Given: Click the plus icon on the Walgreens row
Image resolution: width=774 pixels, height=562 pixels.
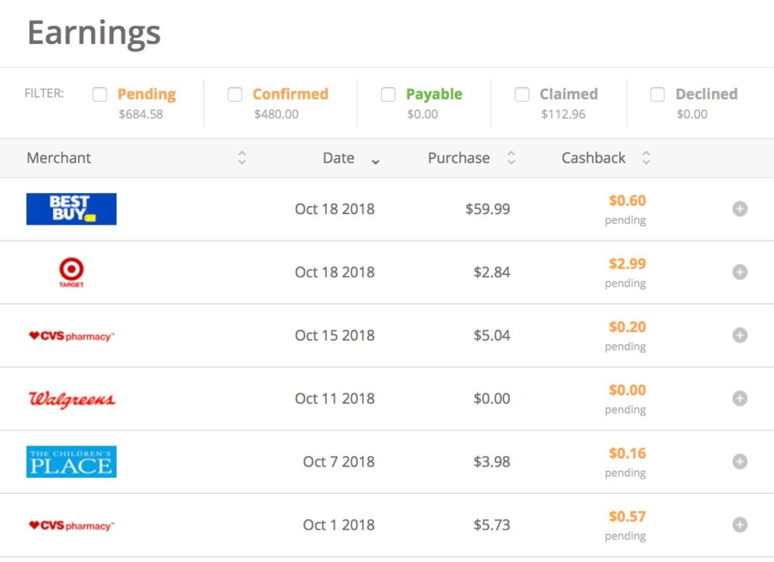Looking at the screenshot, I should click(x=739, y=399).
